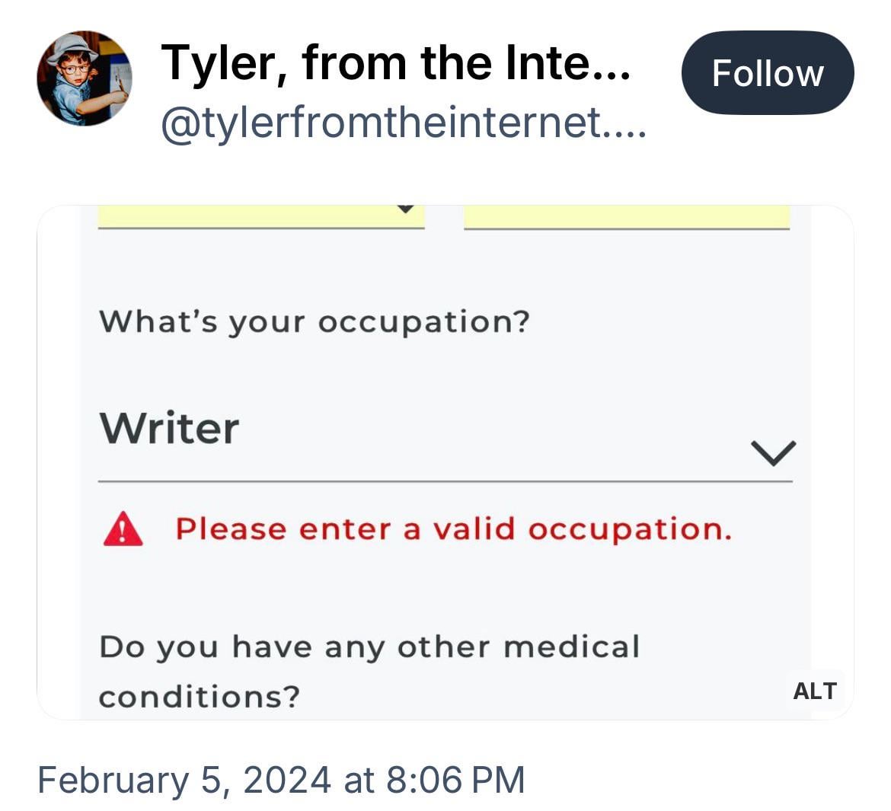Click the word "medical" in the form question
This screenshot has width=891, height=811.
tap(571, 647)
